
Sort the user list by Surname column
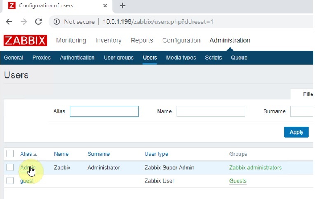tap(98, 154)
